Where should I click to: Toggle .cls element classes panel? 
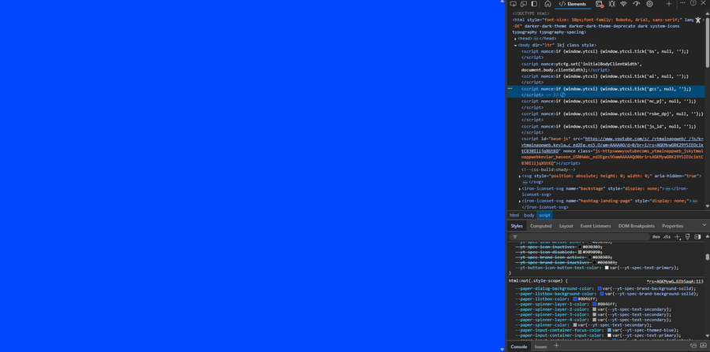point(667,237)
